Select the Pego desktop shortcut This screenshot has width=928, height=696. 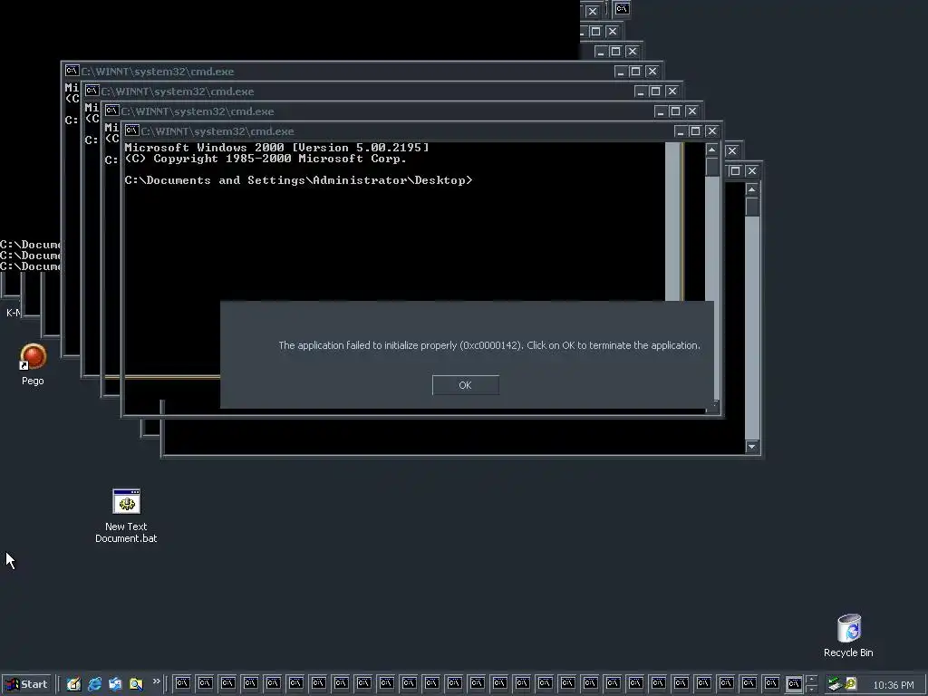(34, 364)
